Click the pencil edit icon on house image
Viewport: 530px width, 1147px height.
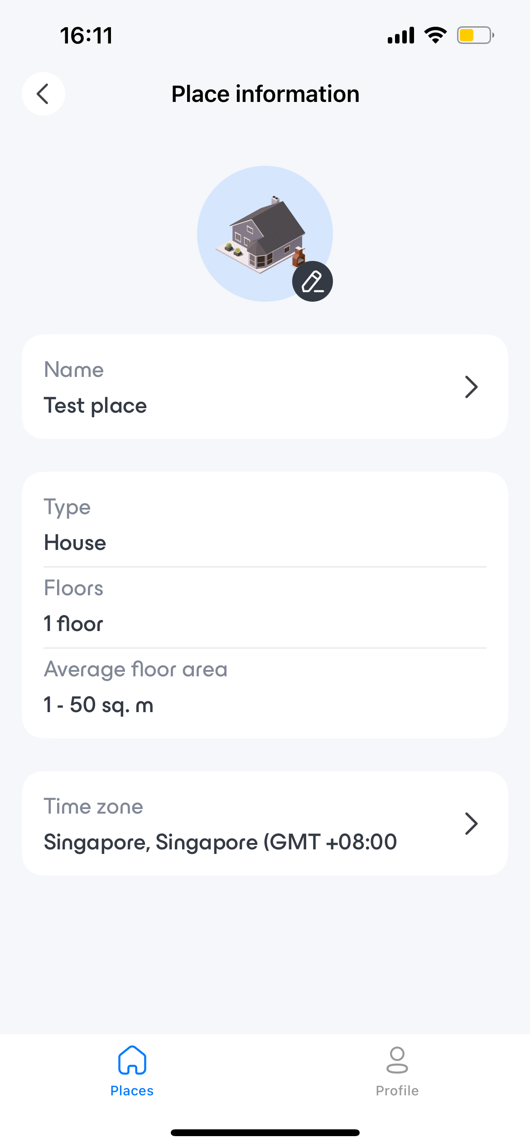313,281
